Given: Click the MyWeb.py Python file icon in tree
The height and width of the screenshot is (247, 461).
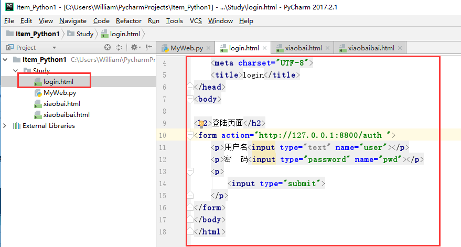Looking at the screenshot, I should tap(38, 93).
